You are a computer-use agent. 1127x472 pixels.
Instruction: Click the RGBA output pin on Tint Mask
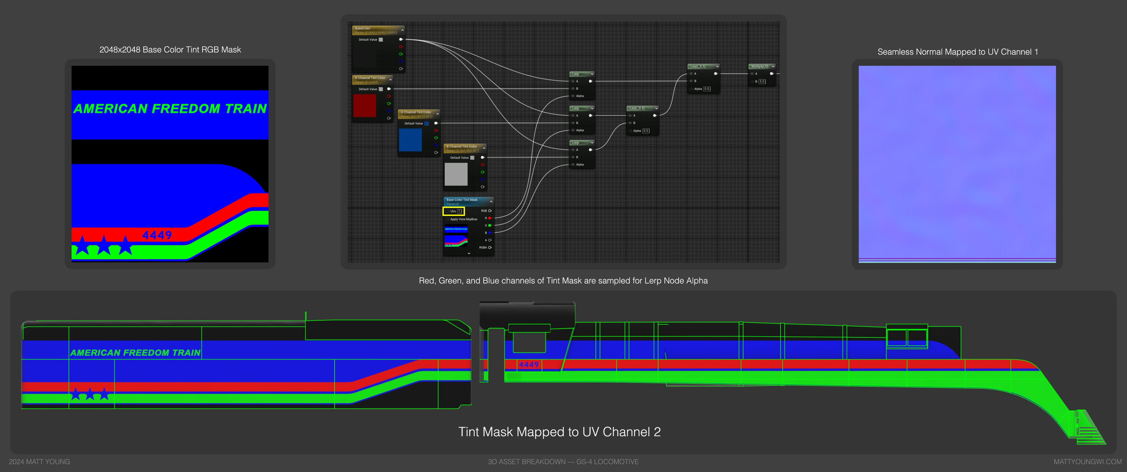(490, 248)
